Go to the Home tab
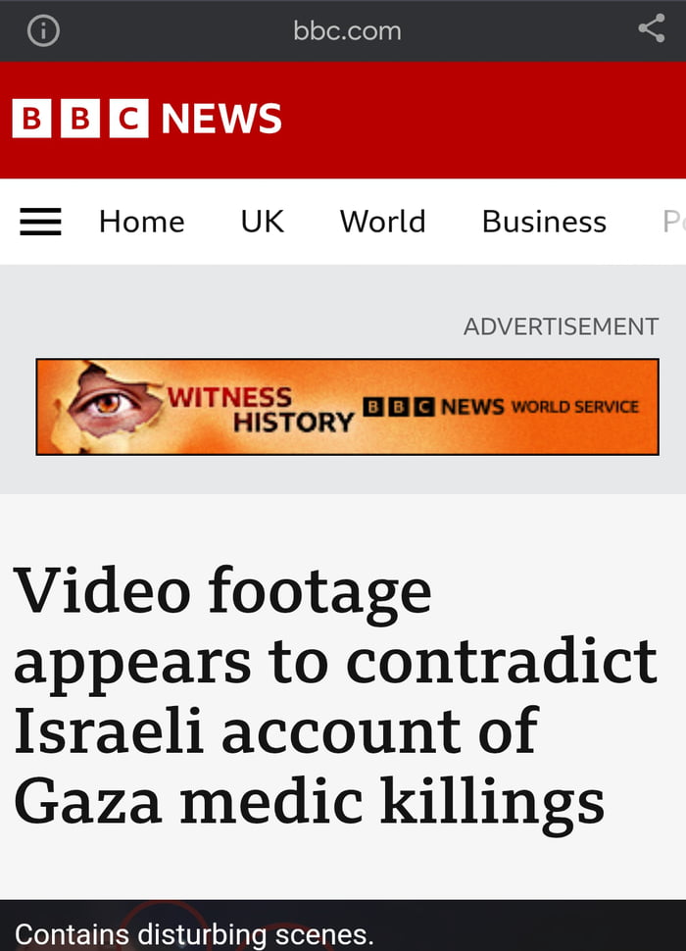The height and width of the screenshot is (951, 686). [x=142, y=222]
